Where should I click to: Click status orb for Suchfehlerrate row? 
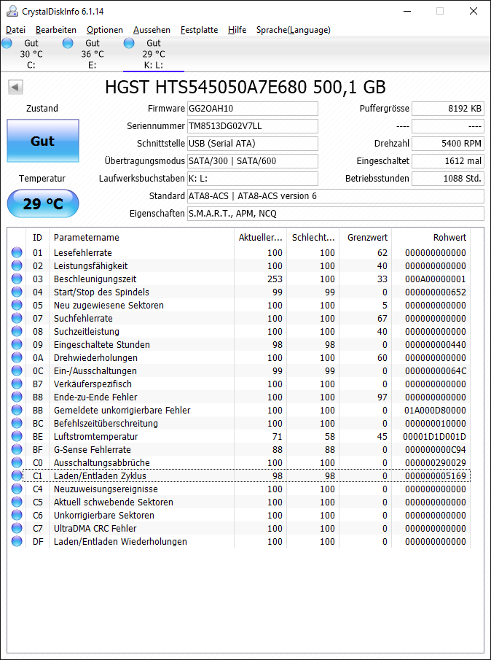pos(17,318)
